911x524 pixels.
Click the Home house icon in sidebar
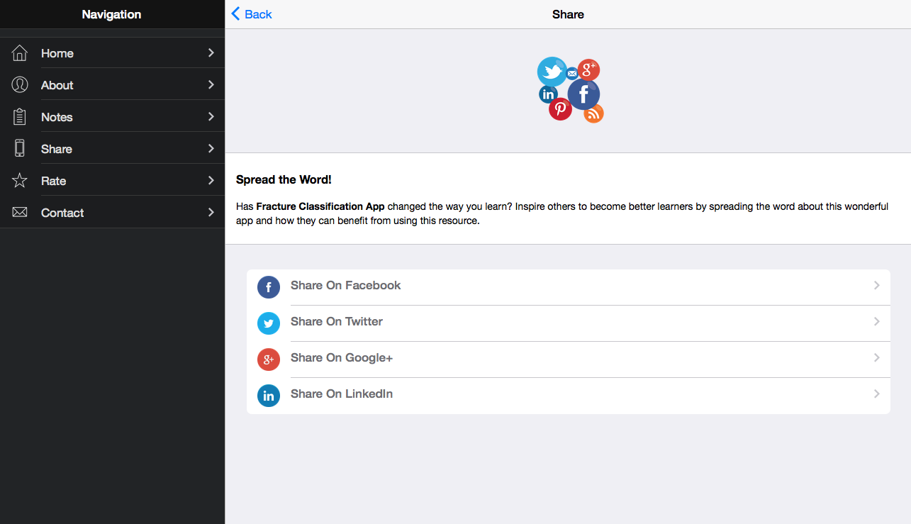(x=20, y=53)
